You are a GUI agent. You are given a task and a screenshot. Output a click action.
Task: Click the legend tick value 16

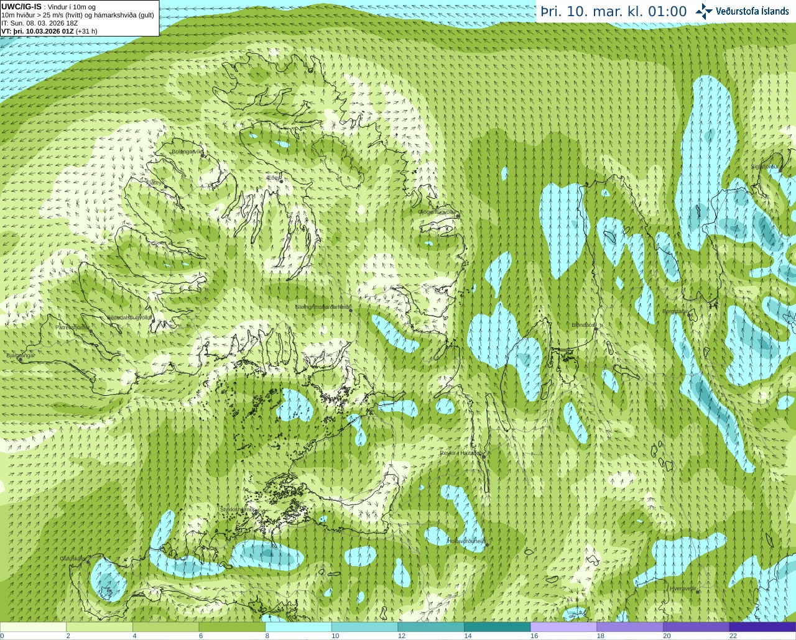click(x=534, y=636)
